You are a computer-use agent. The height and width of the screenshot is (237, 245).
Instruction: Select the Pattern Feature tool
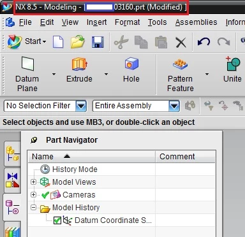coord(180,75)
